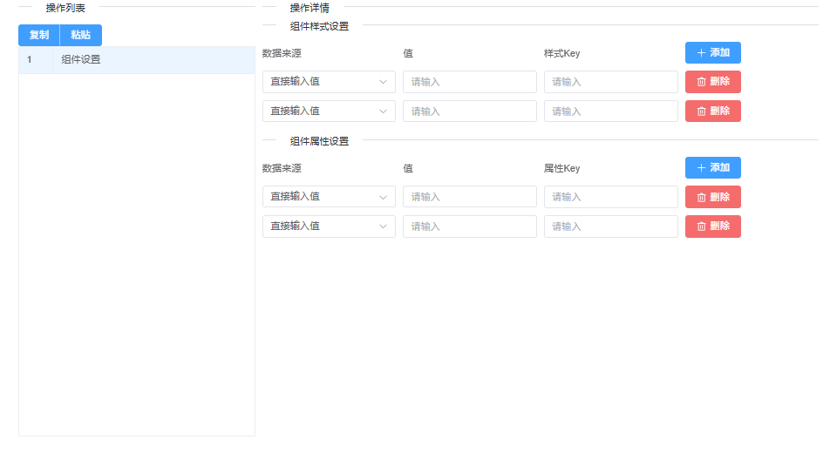Screen dimensions: 837x453
Task: Click the 组件属性设置 section heading
Action: coord(319,141)
